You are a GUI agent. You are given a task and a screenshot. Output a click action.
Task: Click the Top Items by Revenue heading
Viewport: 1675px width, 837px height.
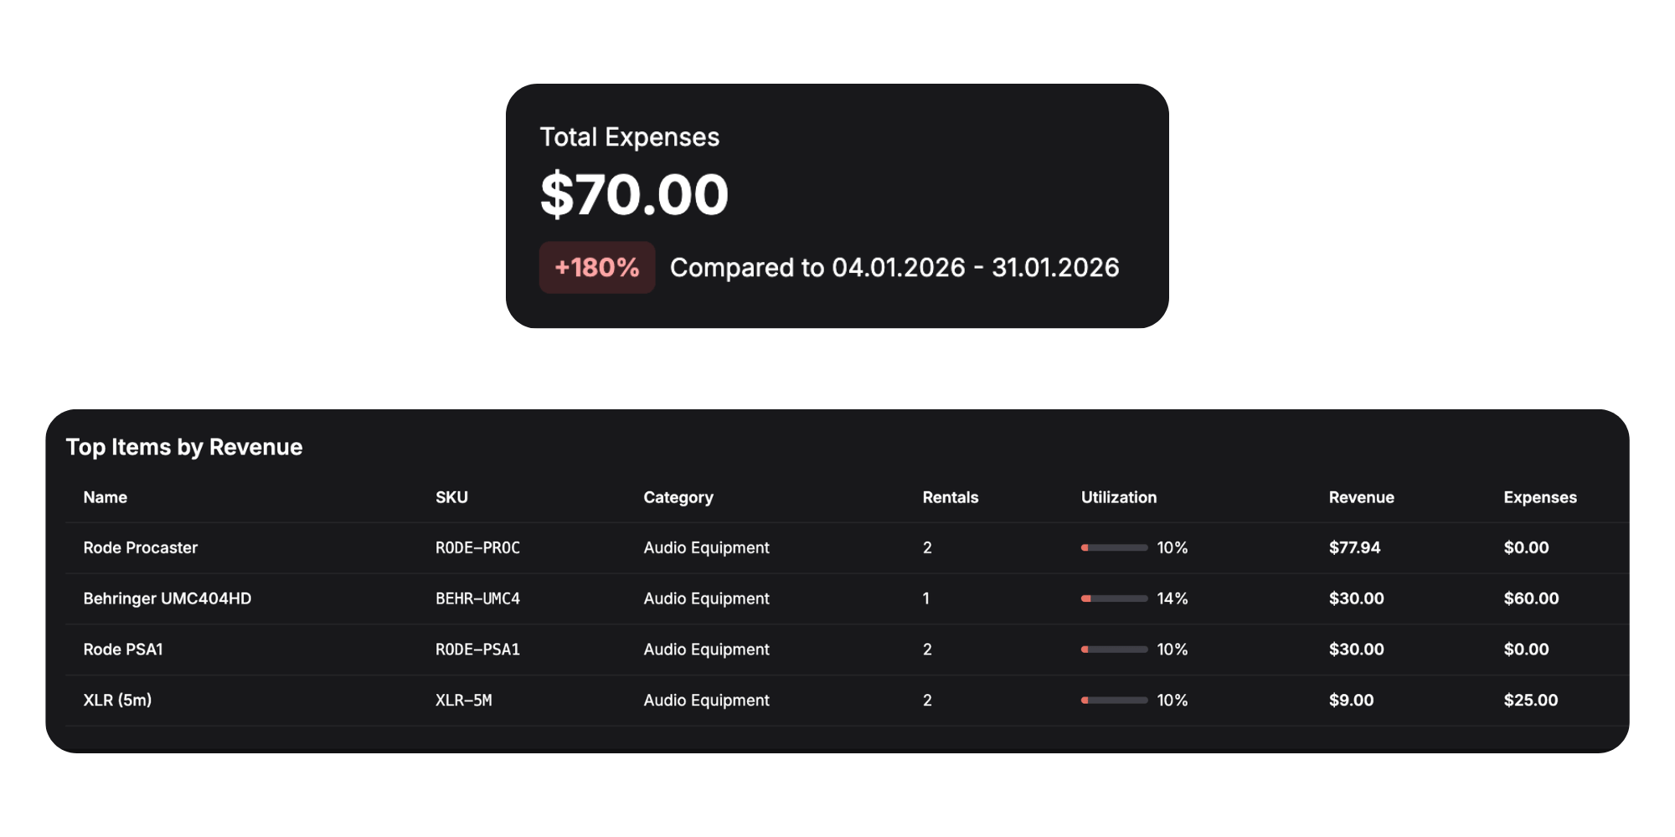pyautogui.click(x=185, y=447)
